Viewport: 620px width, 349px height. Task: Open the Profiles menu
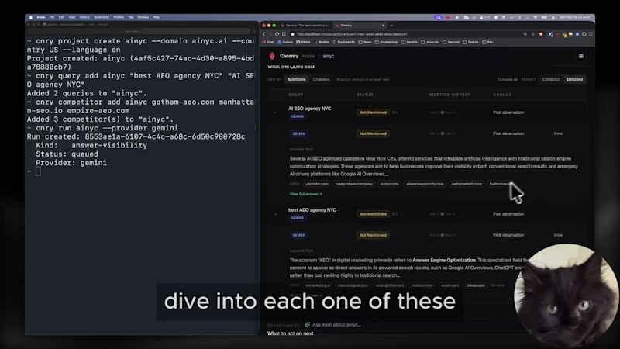pos(119,17)
